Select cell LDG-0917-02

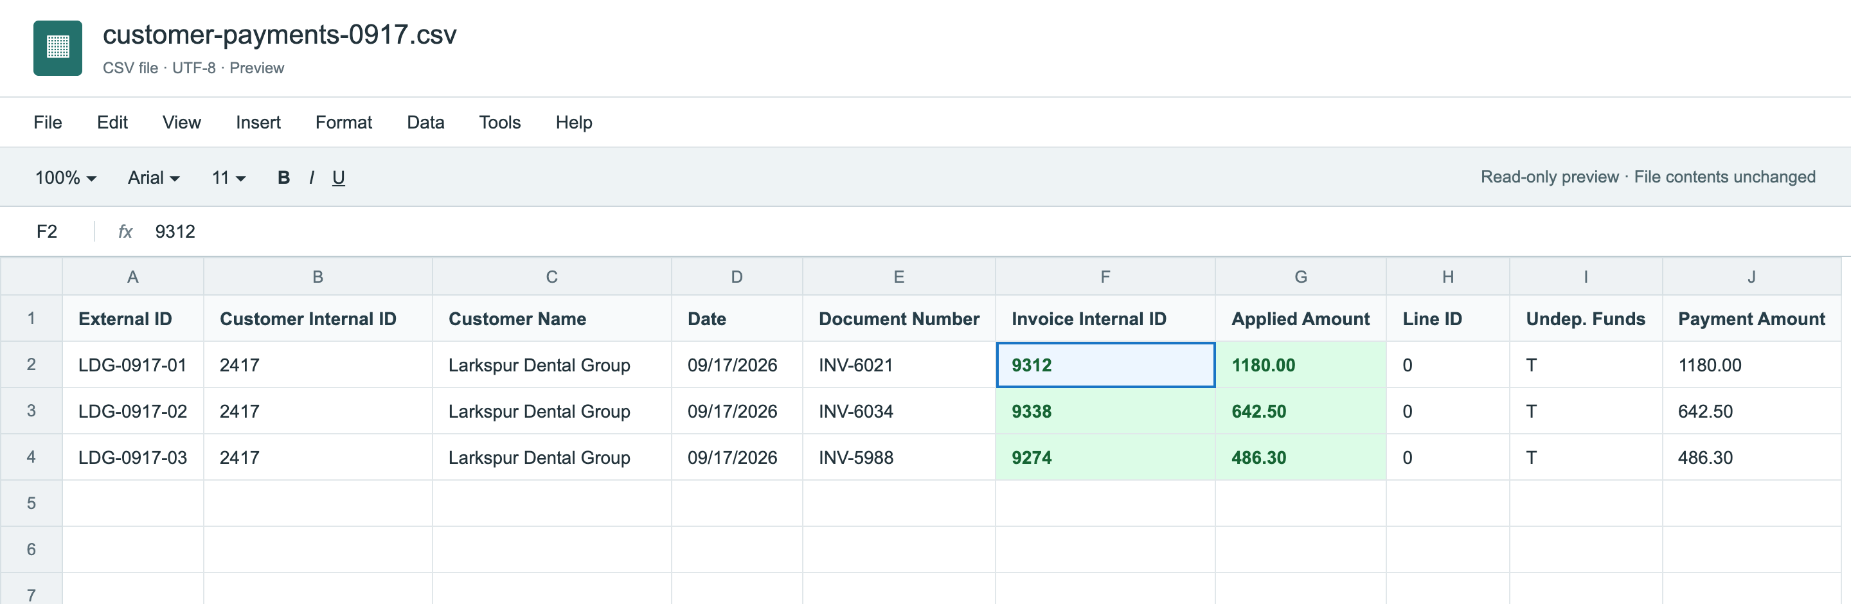point(133,411)
